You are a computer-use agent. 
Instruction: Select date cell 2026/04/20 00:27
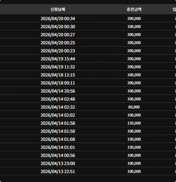pyautogui.click(x=58, y=35)
